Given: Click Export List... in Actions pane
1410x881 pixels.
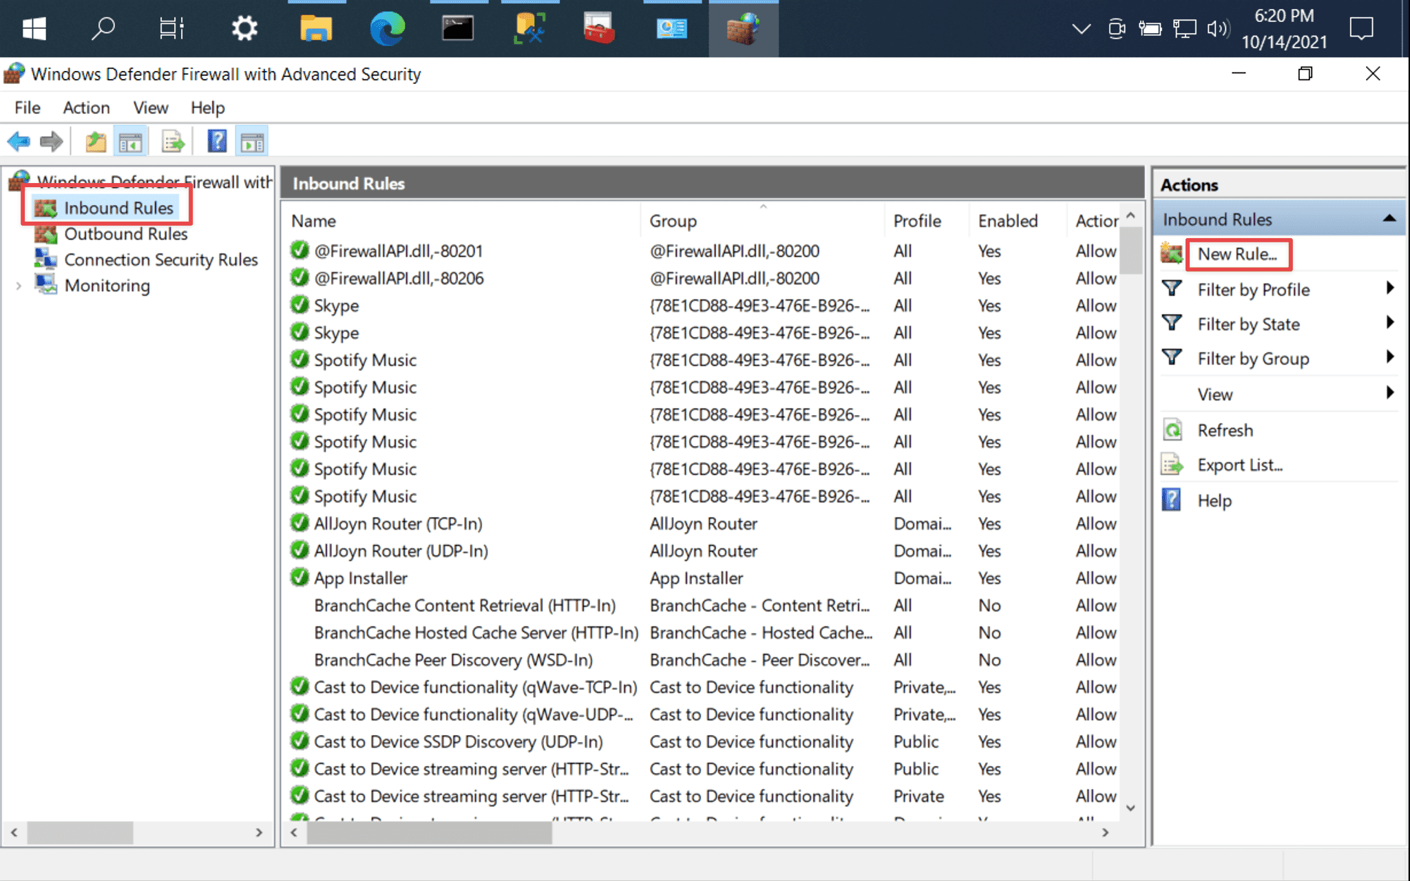Looking at the screenshot, I should [1240, 465].
